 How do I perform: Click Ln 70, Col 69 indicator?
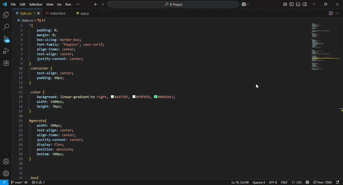click(240, 182)
